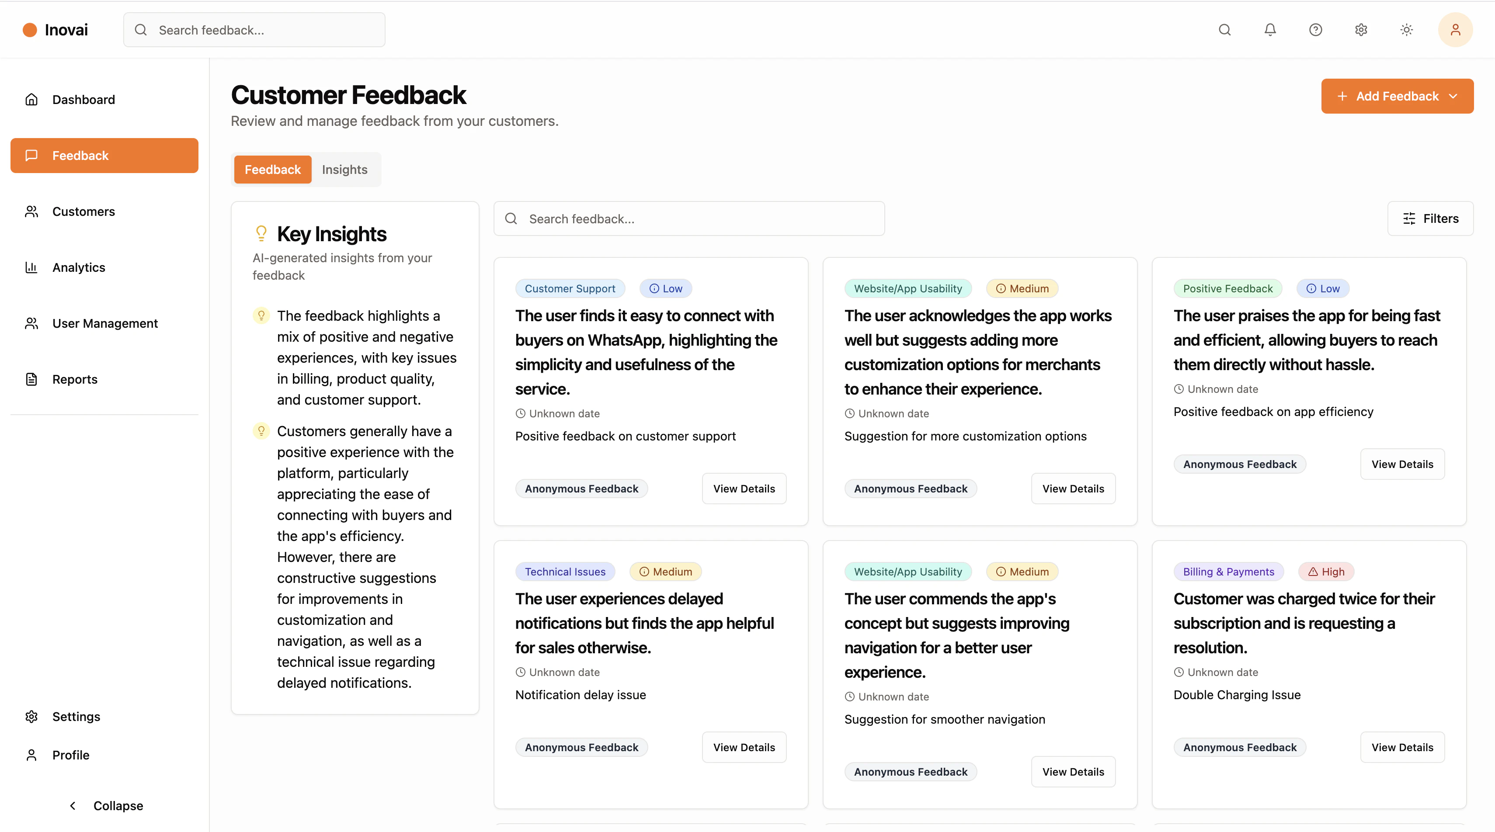Switch to the Insights tab
This screenshot has height=832, width=1495.
click(345, 170)
